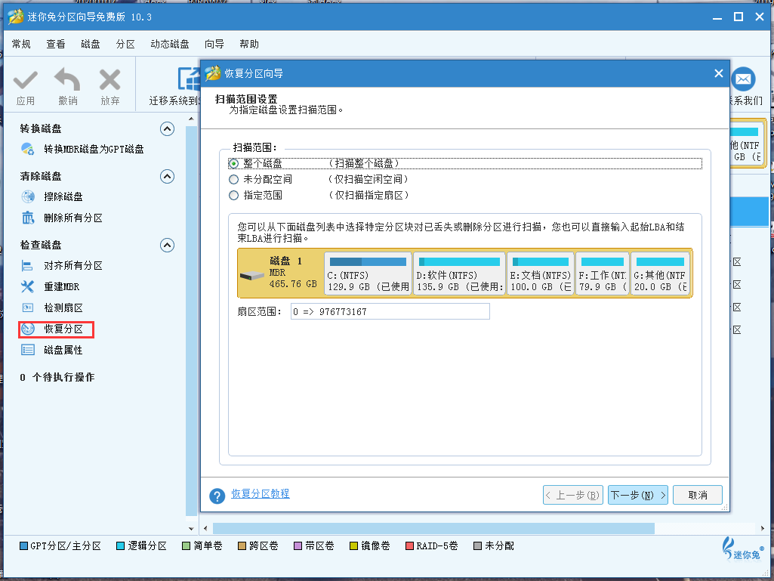Click the 跨区卷 legend swatch
Screen dimensions: 774x581
click(242, 546)
